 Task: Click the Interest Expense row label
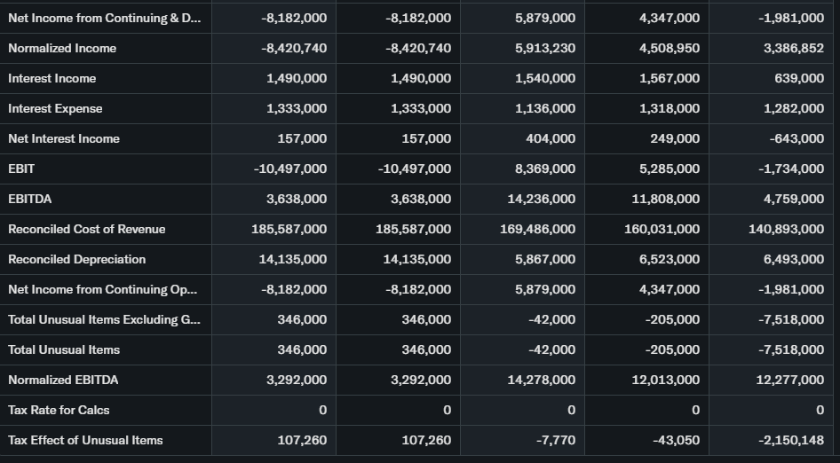55,108
